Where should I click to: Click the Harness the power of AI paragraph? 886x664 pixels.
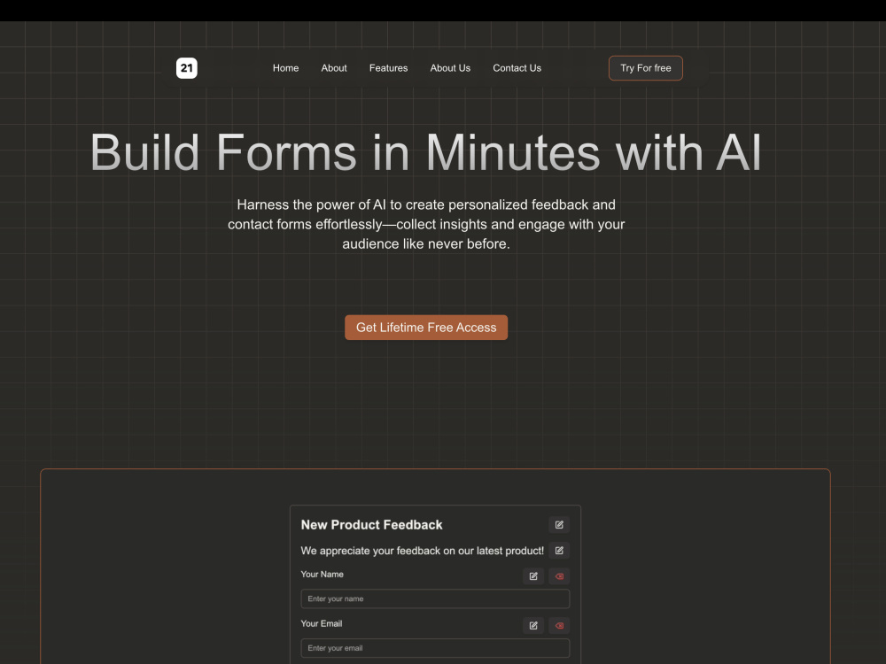[x=426, y=224]
